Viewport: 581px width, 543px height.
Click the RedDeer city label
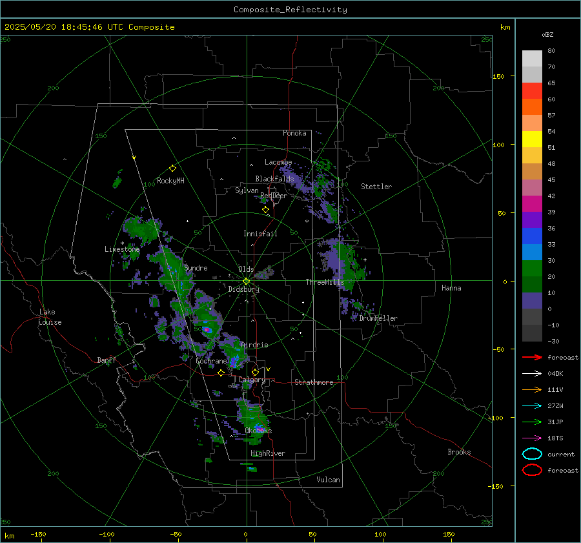click(x=274, y=196)
